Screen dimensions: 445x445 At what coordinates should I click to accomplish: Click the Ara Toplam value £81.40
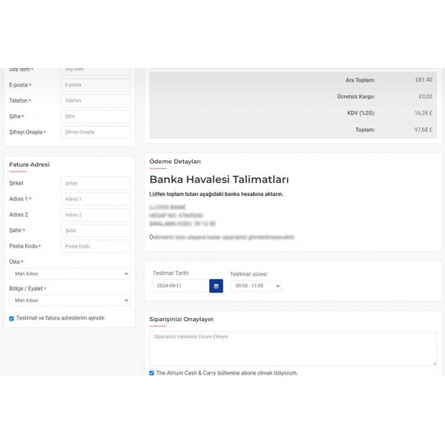click(x=424, y=80)
